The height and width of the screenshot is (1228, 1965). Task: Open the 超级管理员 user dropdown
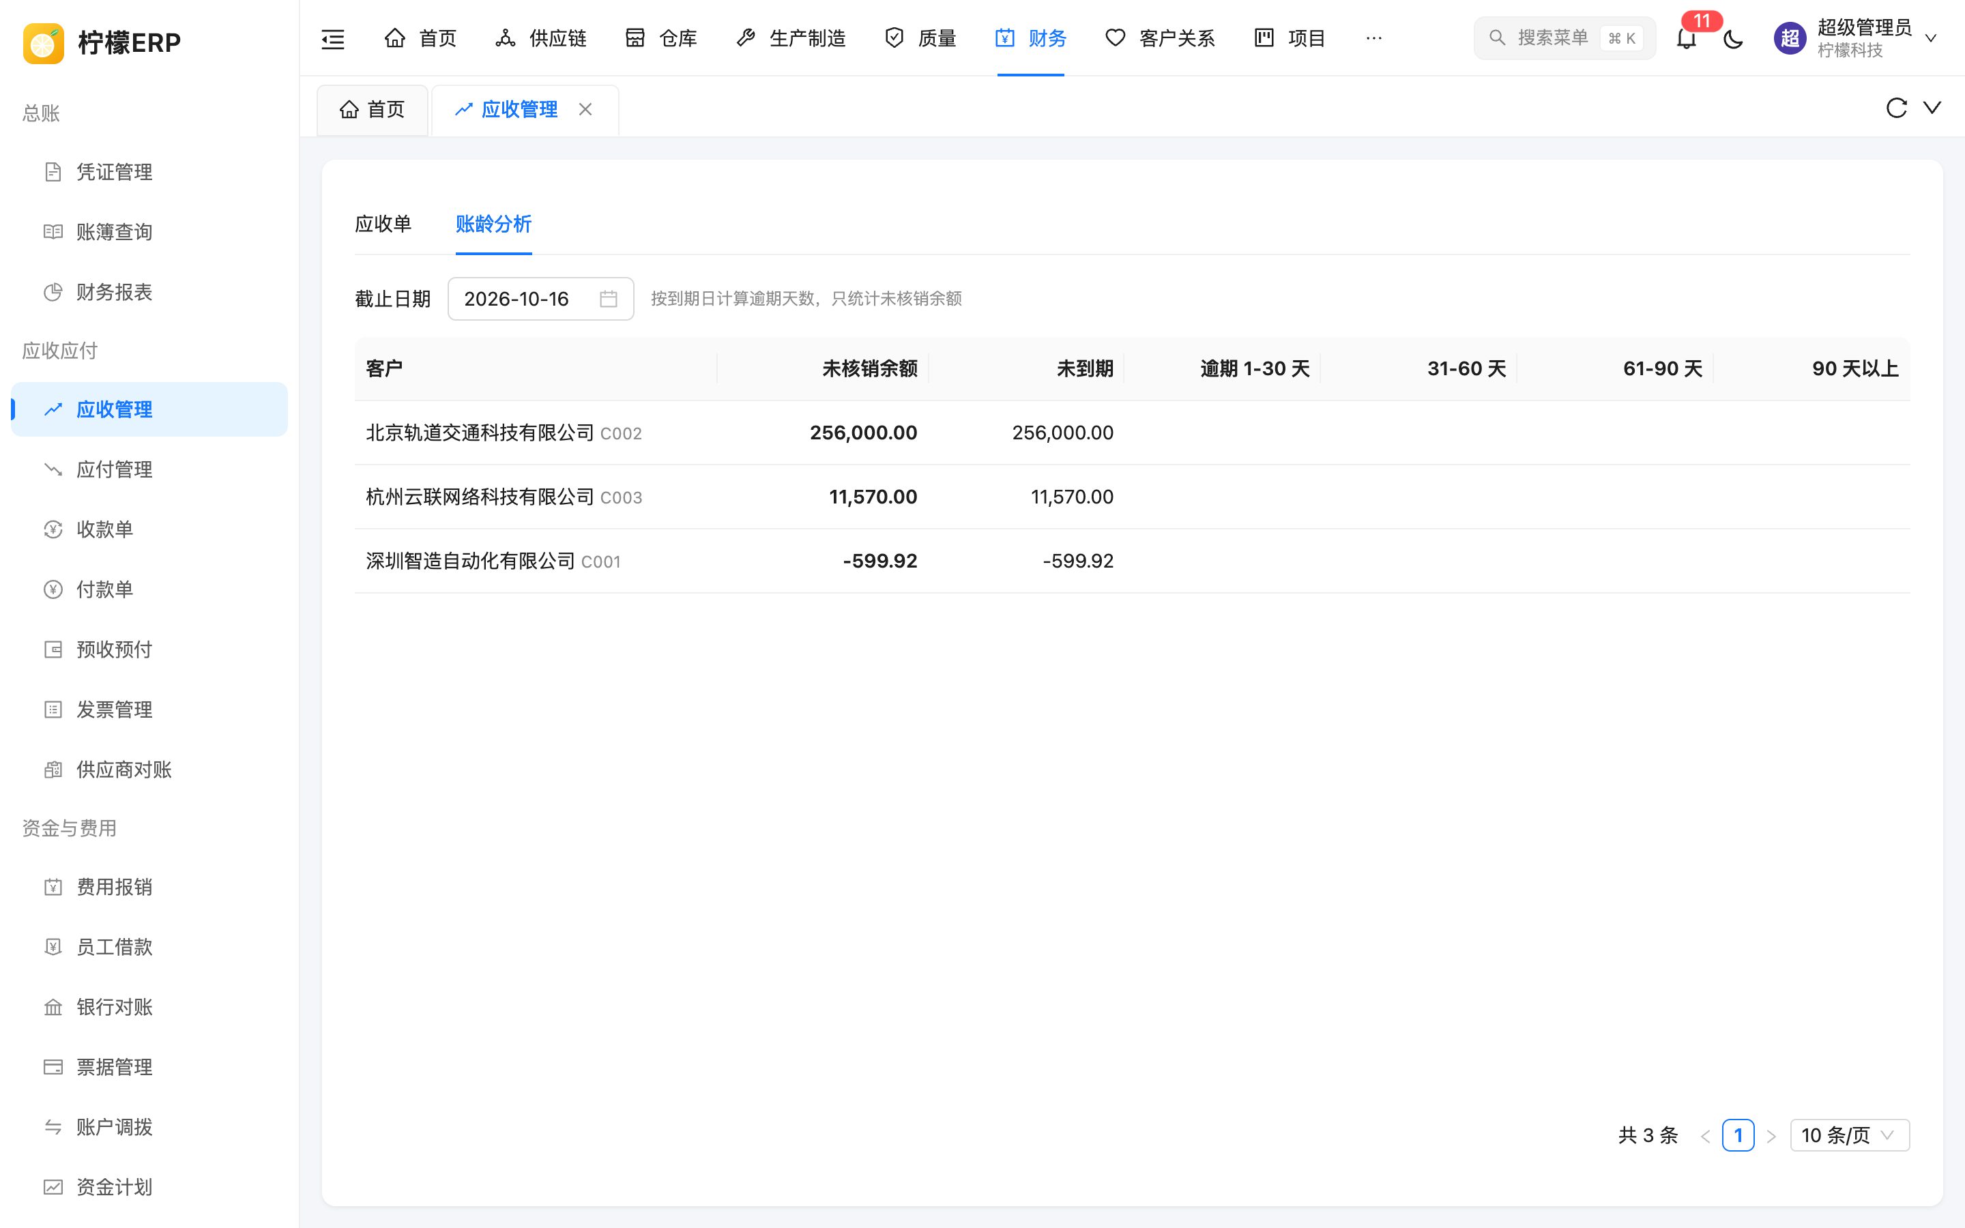[1857, 38]
